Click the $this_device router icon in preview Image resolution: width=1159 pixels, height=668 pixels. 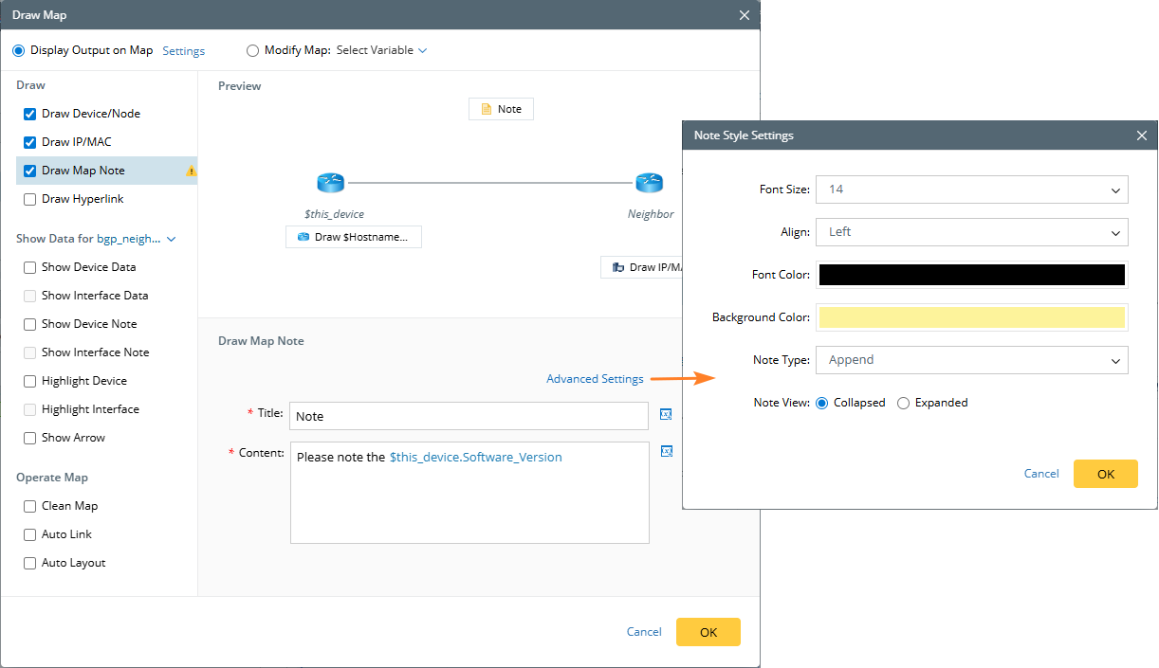(x=331, y=183)
